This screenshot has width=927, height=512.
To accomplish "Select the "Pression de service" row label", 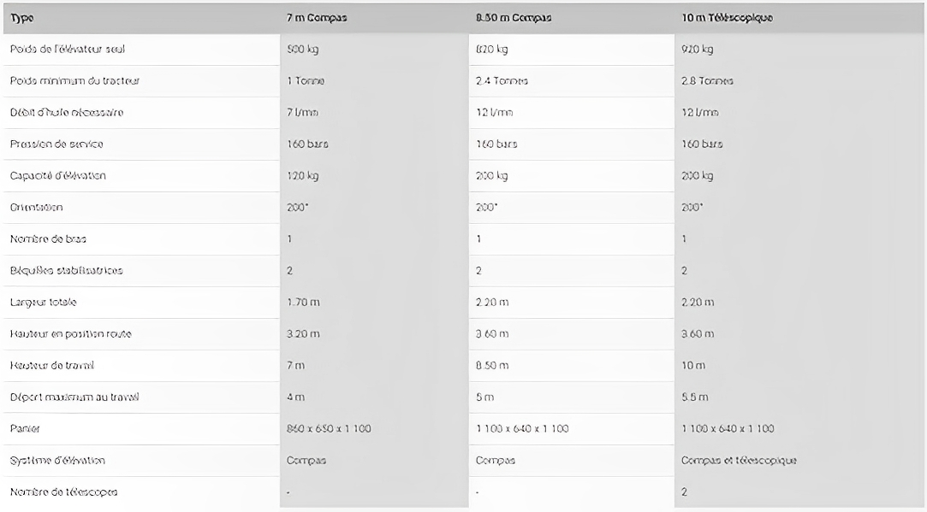I will pos(56,144).
